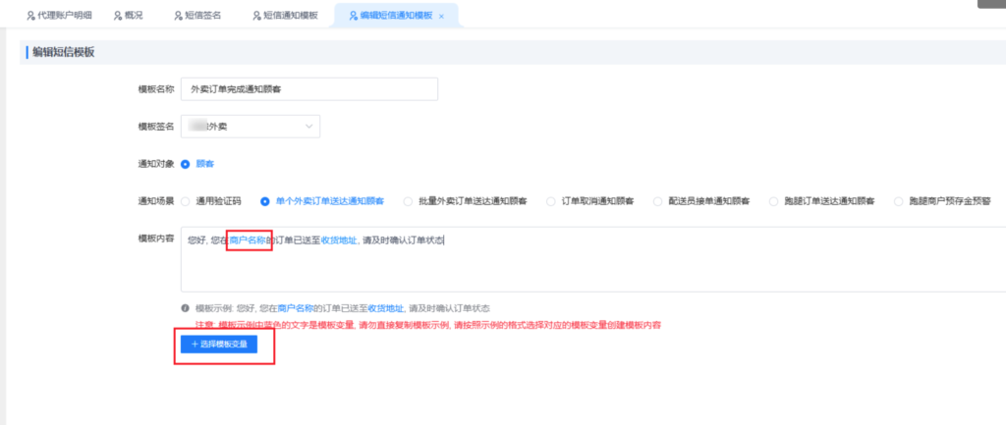Select 配送员接单通知顾客 radio option
The width and height of the screenshot is (1006, 425).
coord(657,201)
